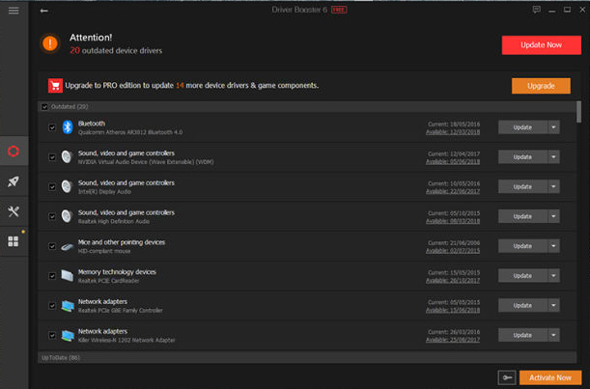
Task: Click the NVIDIA Virtual Audio speaker icon
Action: [67, 156]
